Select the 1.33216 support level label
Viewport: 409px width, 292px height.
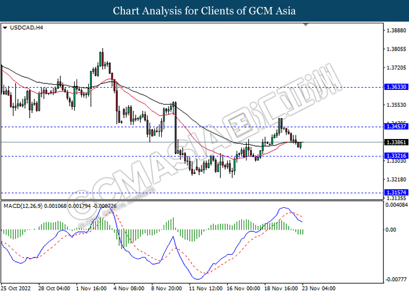396,156
